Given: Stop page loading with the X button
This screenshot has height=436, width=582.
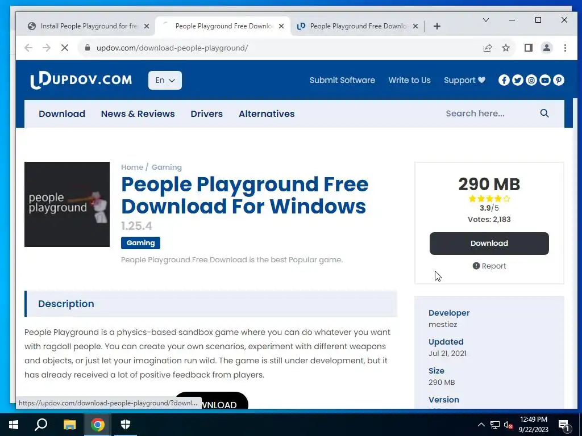Looking at the screenshot, I should coord(65,48).
